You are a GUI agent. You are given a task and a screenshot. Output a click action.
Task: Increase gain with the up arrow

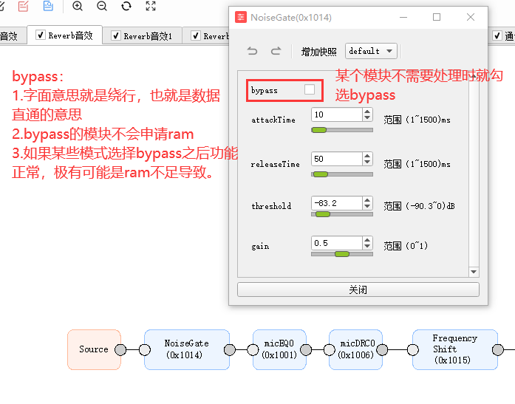point(367,240)
